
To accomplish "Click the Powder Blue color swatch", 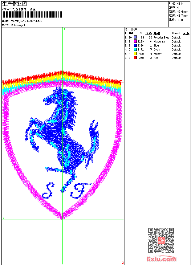I will click(x=135, y=37).
